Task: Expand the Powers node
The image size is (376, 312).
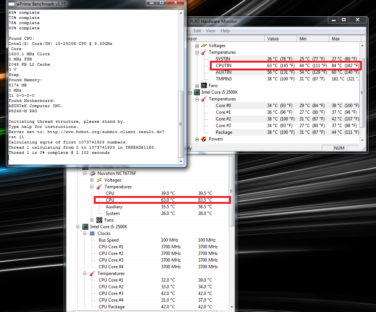Action: 197,139
